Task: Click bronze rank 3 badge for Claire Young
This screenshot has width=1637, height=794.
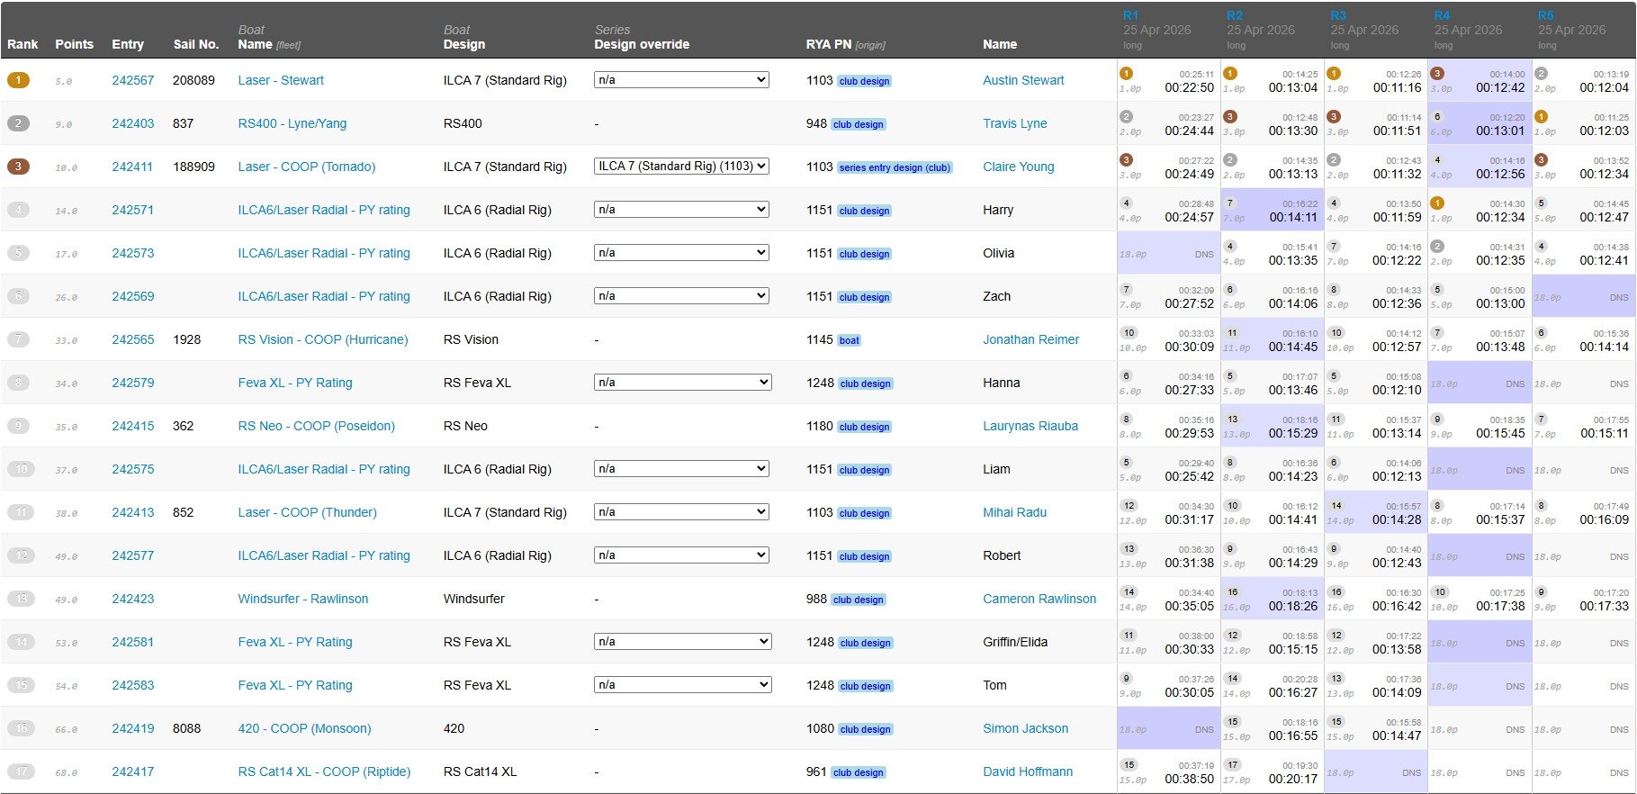Action: (18, 167)
